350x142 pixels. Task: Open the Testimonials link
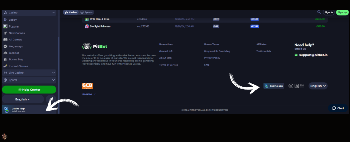[x=264, y=51]
